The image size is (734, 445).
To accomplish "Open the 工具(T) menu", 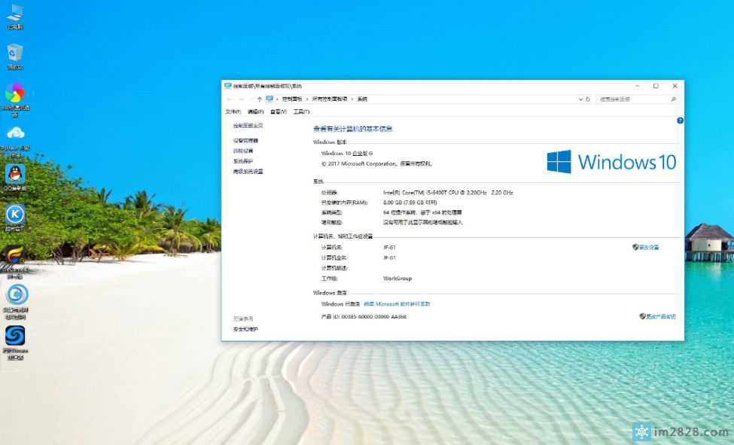I will click(301, 111).
